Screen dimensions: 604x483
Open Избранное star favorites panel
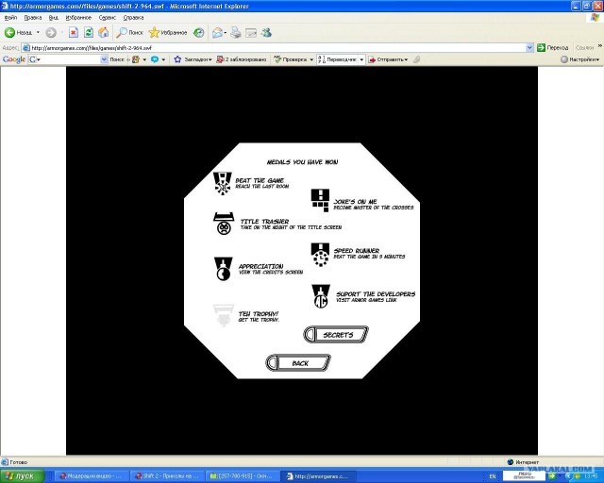(168, 33)
